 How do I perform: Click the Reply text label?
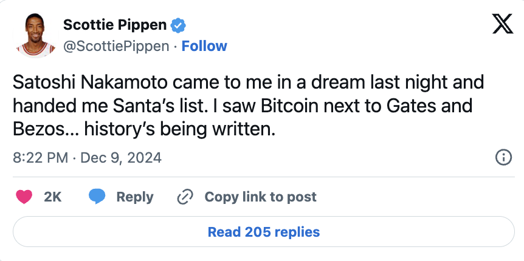[x=135, y=197]
